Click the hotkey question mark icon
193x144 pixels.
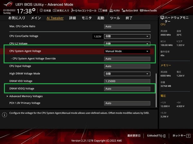pos(188,136)
